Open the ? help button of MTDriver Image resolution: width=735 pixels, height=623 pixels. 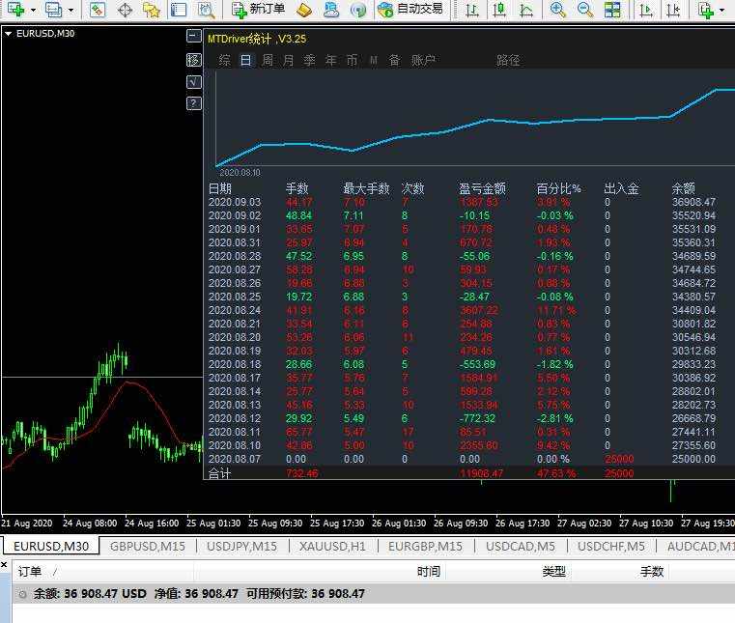click(x=193, y=103)
